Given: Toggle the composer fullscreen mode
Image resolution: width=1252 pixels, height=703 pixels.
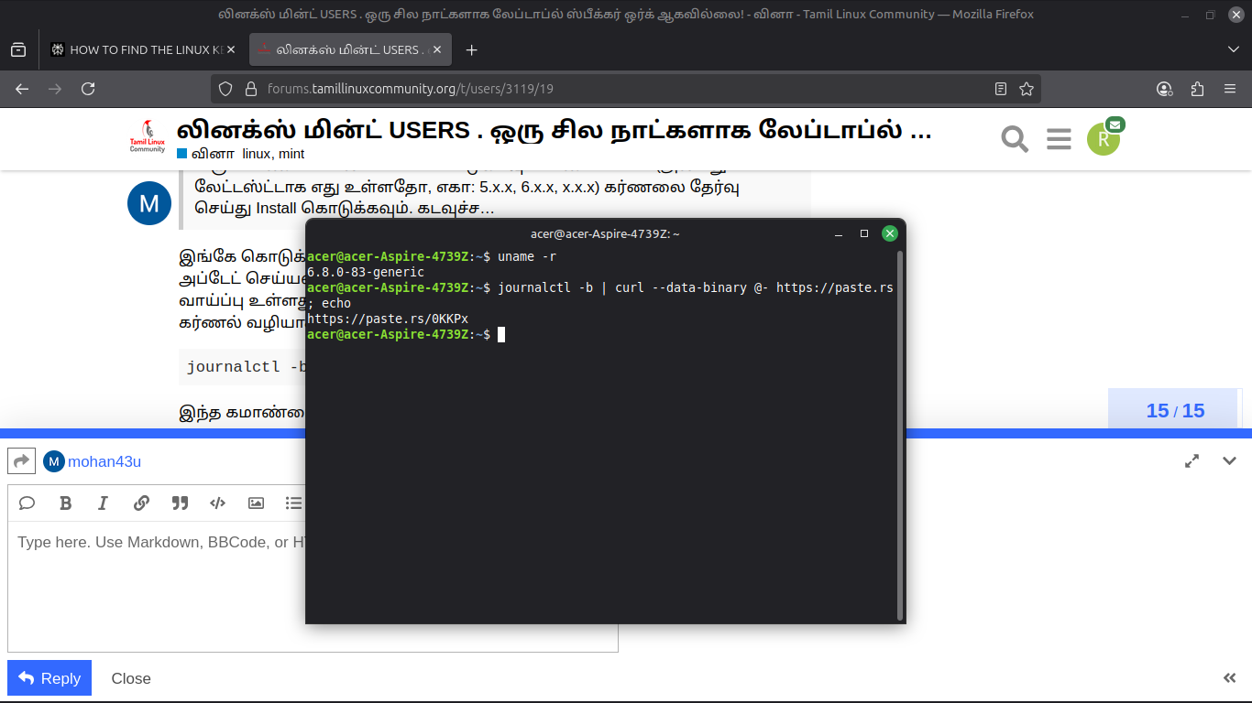Looking at the screenshot, I should tap(1192, 461).
